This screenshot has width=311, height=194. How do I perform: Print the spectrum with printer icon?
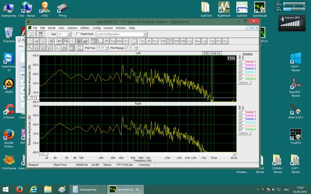(x=51, y=41)
